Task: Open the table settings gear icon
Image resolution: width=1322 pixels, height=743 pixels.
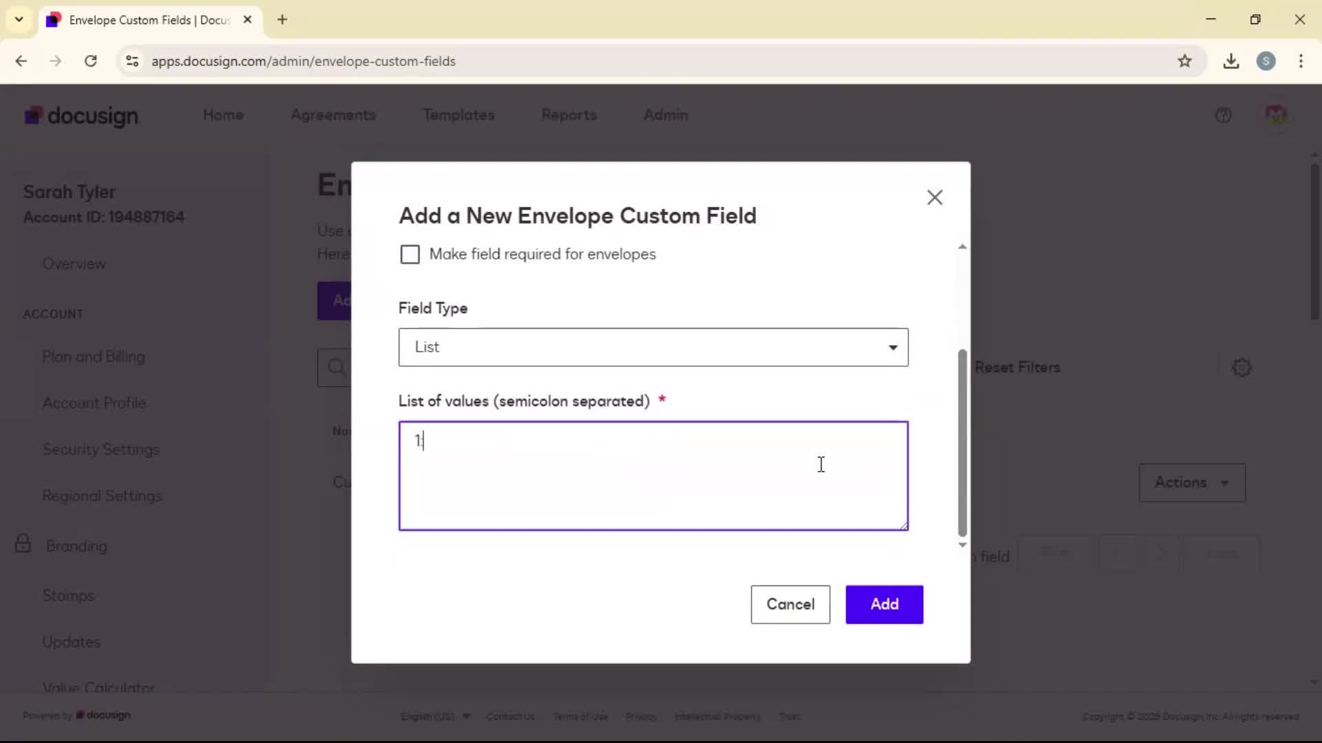Action: click(1241, 367)
